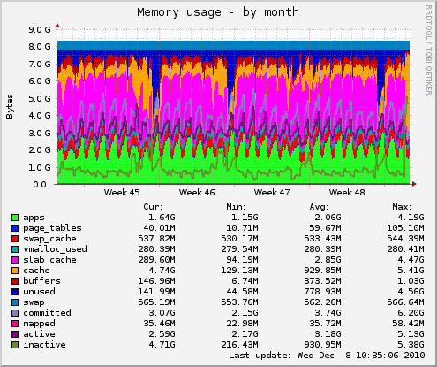Click the 'committed' legend label
The height and width of the screenshot is (367, 437).
pos(47,313)
